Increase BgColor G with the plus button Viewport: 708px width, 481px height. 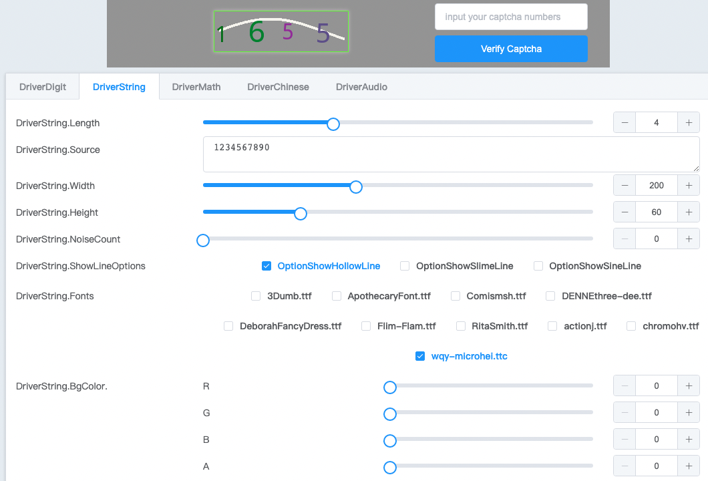click(689, 412)
